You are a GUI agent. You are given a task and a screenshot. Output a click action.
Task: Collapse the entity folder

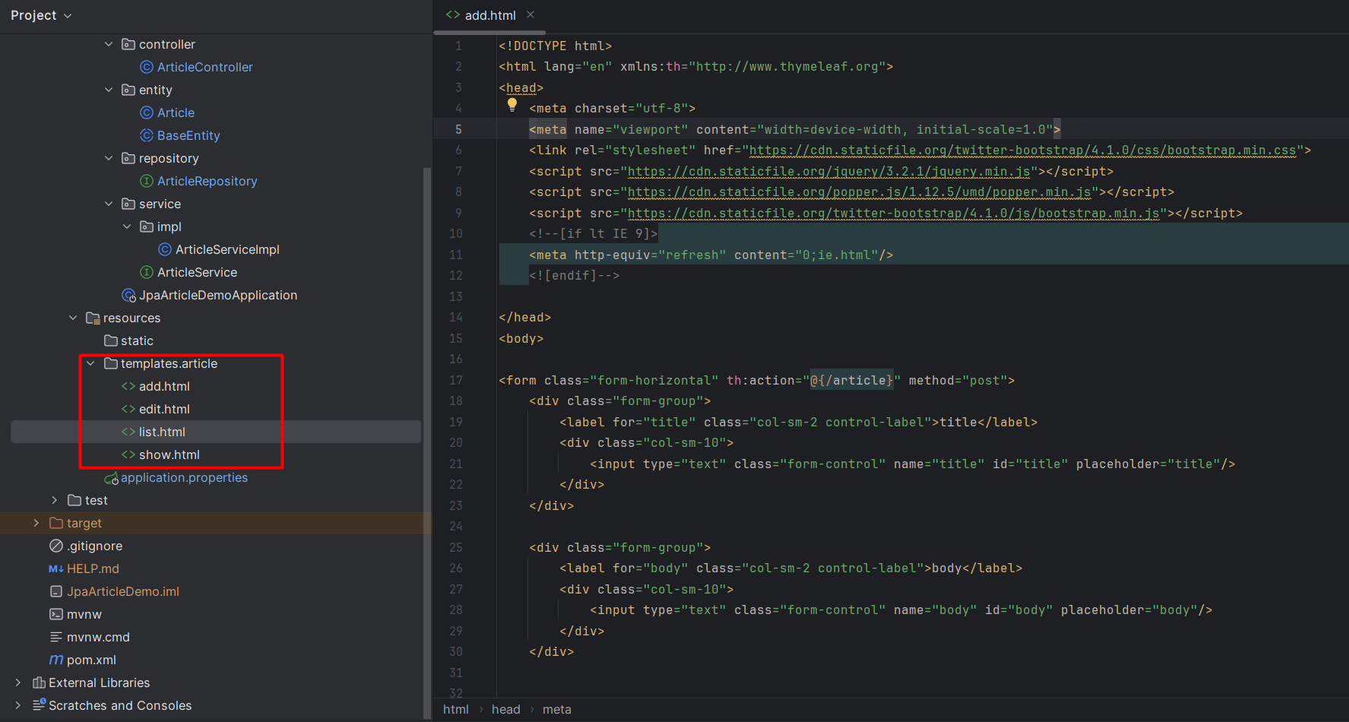(x=109, y=90)
